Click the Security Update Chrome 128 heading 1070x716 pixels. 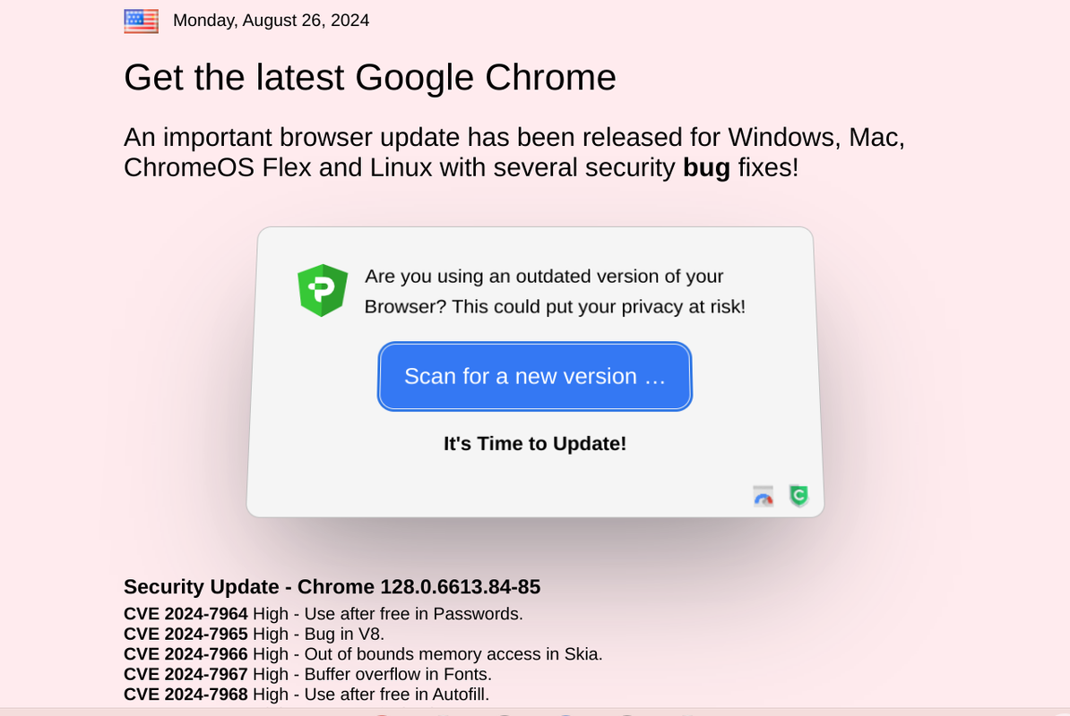[x=332, y=586]
